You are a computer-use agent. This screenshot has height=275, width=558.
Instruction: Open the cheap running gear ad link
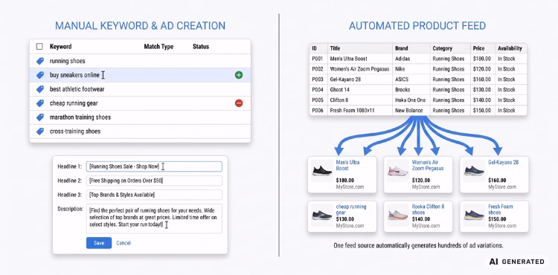351,210
